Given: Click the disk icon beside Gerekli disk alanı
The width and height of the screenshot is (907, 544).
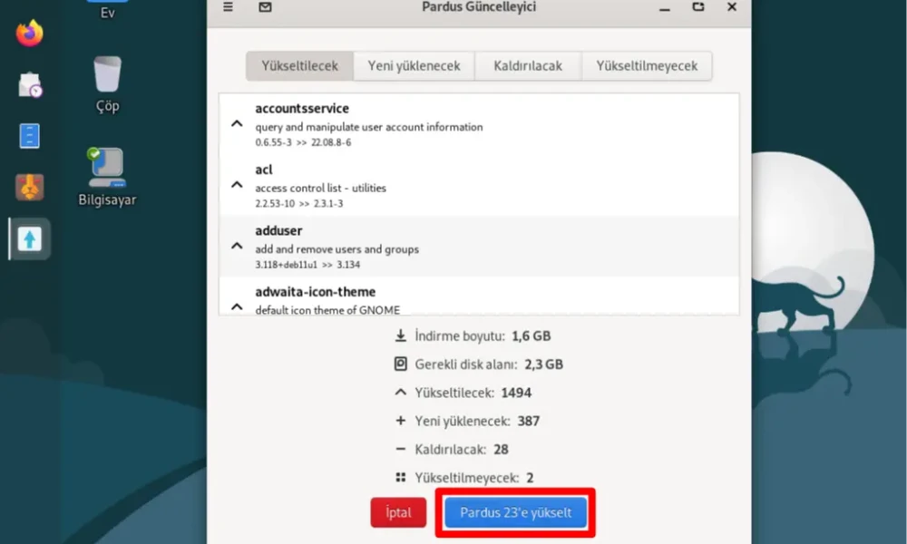Looking at the screenshot, I should [x=400, y=364].
